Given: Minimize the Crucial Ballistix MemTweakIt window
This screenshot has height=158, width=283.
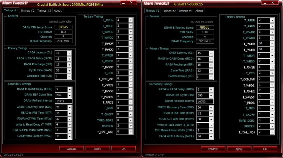Looking at the screenshot, I should 124,3.
